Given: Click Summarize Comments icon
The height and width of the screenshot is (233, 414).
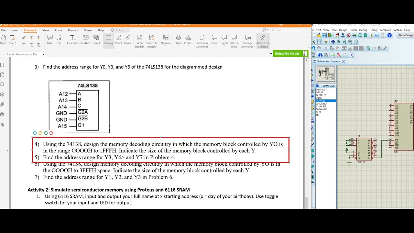Looking at the screenshot, I should (202, 41).
